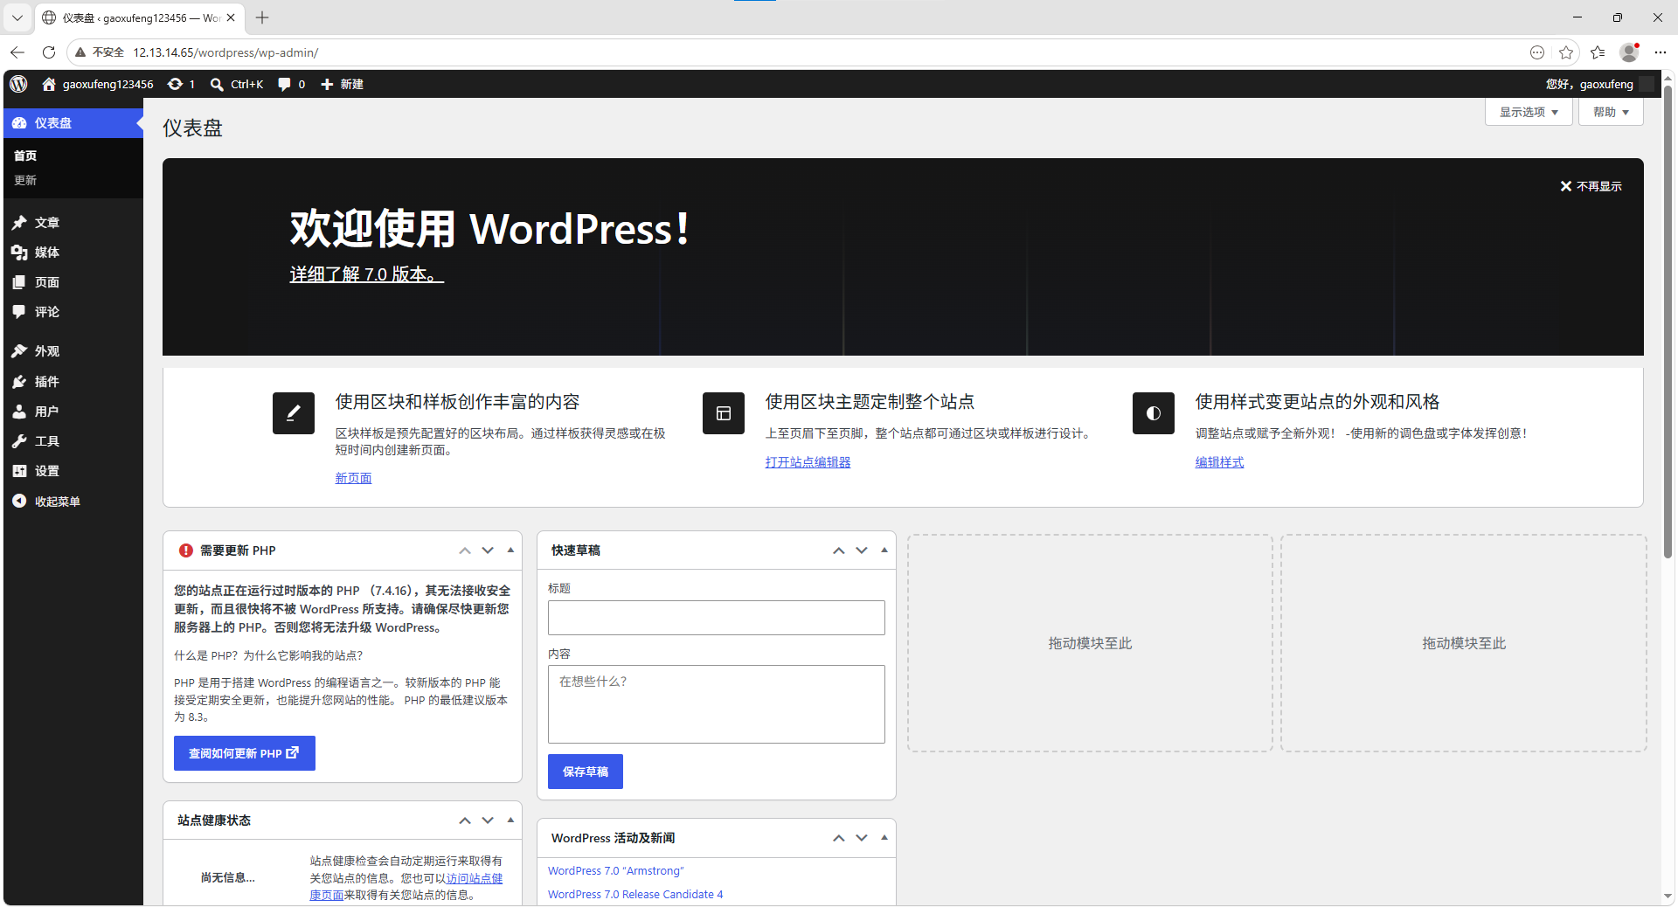Open 仪表盘 dashboard sidebar item
Viewport: 1678px width, 907px height.
pyautogui.click(x=73, y=123)
